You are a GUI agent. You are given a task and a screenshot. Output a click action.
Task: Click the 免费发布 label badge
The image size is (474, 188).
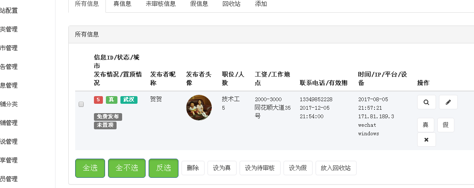108,117
